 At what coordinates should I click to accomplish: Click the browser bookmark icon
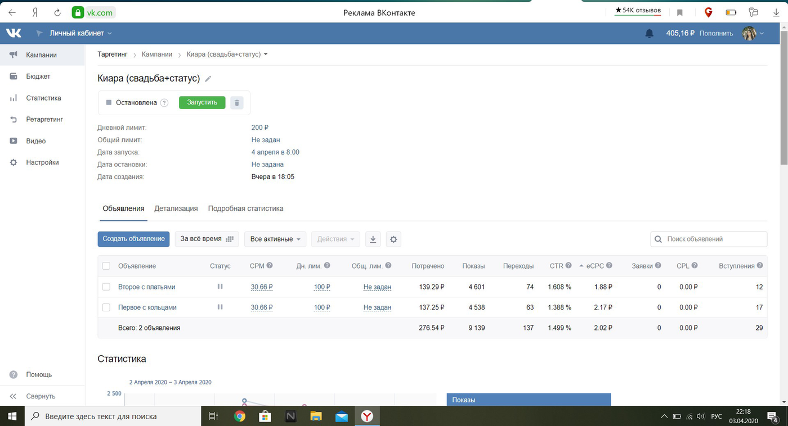click(x=680, y=12)
